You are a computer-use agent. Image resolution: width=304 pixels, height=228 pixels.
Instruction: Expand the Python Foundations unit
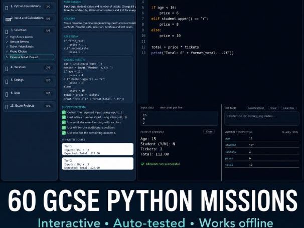click(30, 7)
